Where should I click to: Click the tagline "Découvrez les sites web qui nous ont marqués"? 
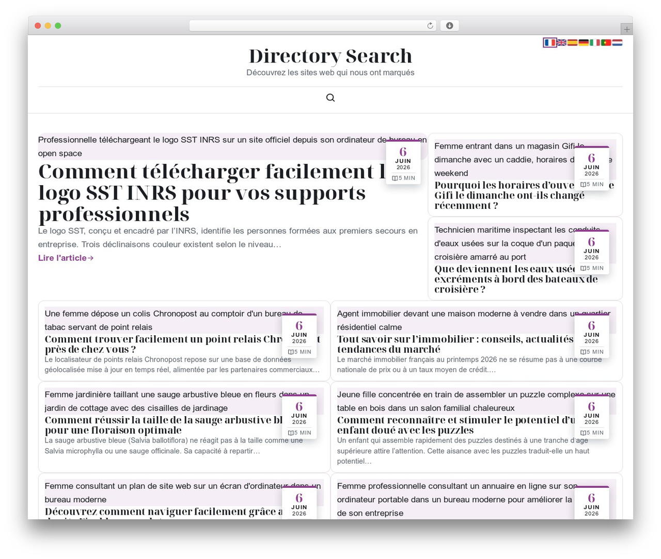(330, 73)
